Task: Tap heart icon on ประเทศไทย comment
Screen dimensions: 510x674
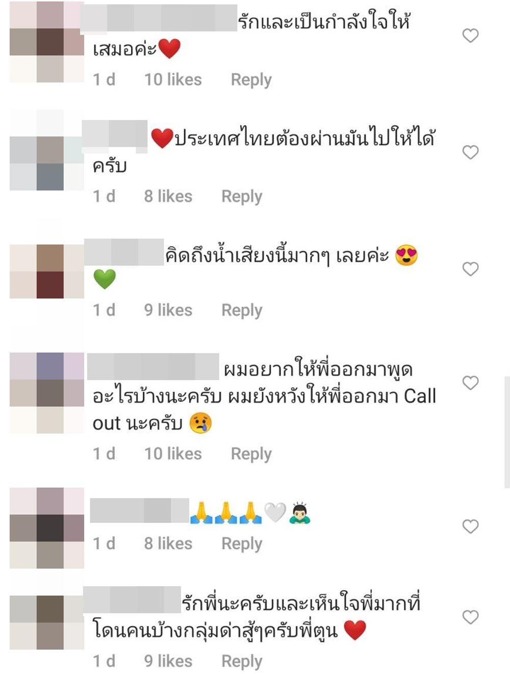Action: [470, 152]
